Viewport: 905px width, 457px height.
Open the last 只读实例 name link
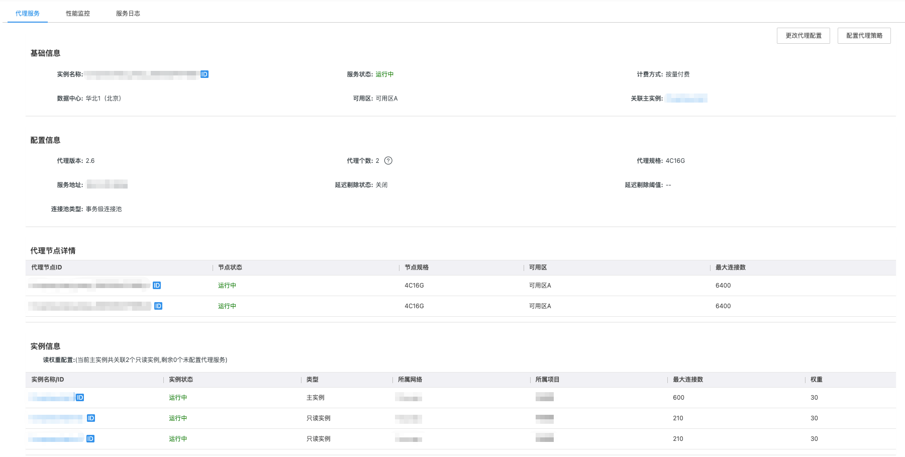(56, 439)
